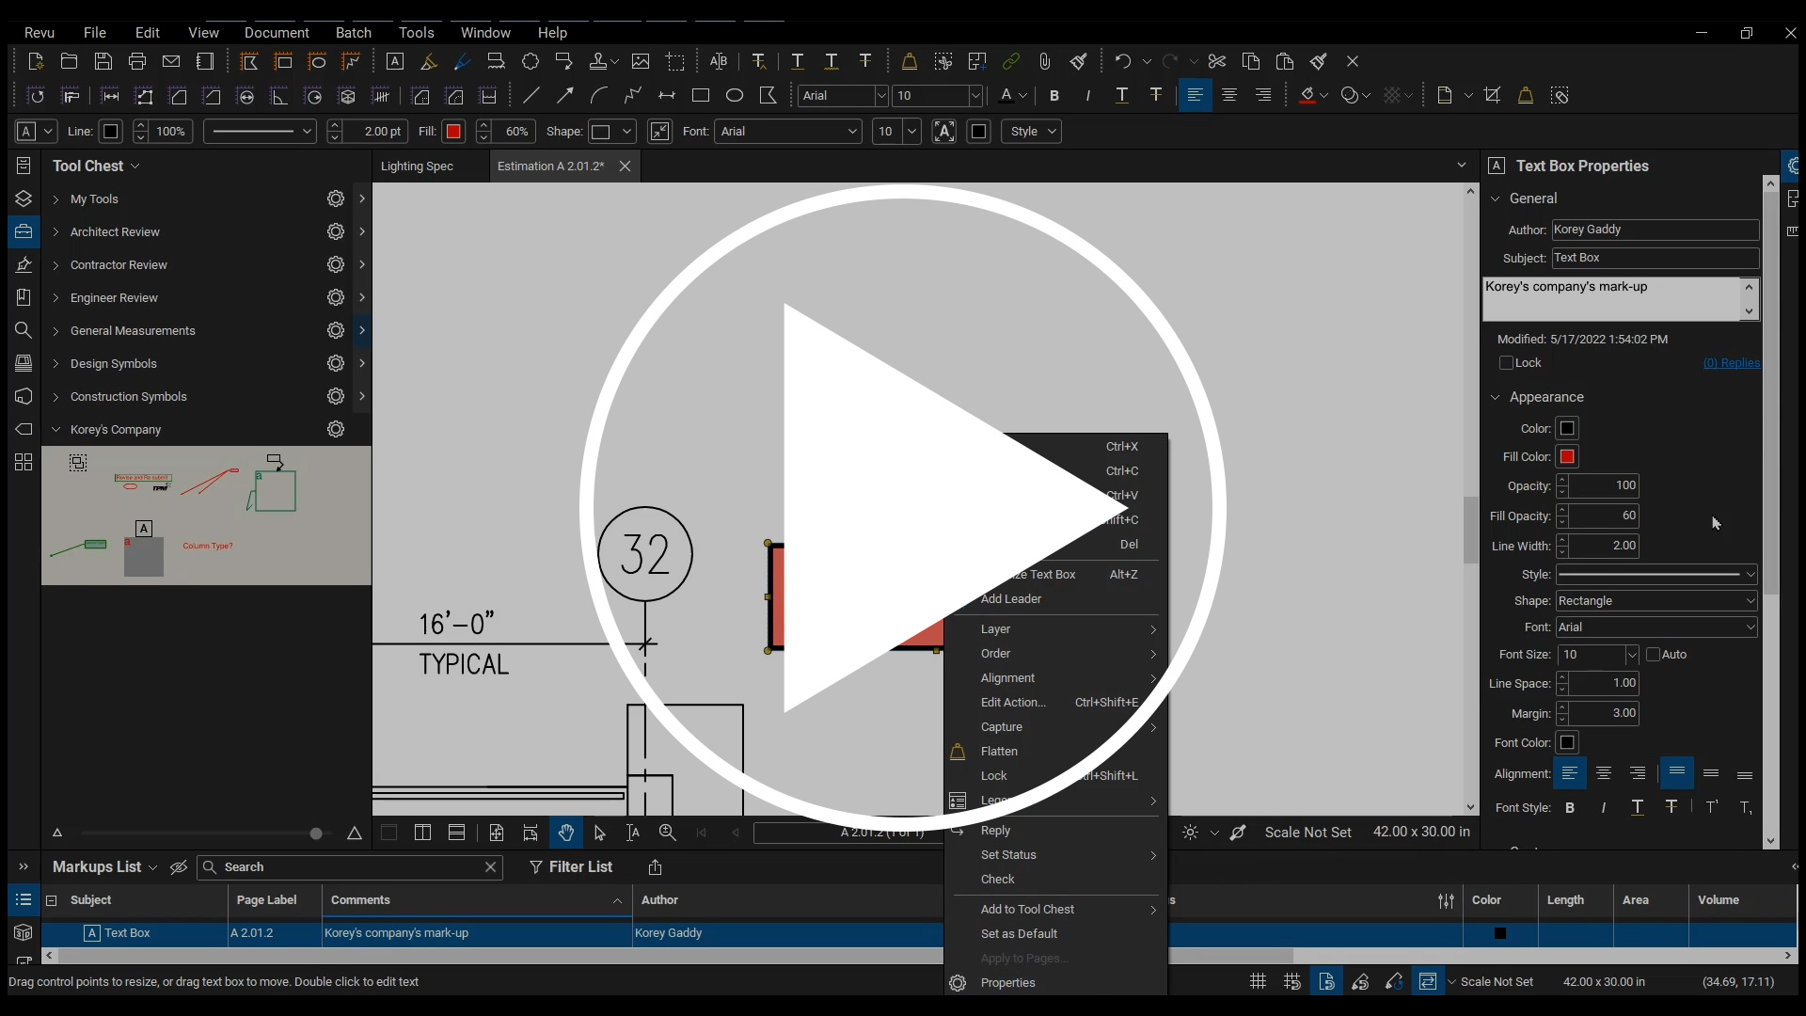Toggle the Lock checkbox in properties
Screen dimensions: 1806x1016
tap(1506, 362)
